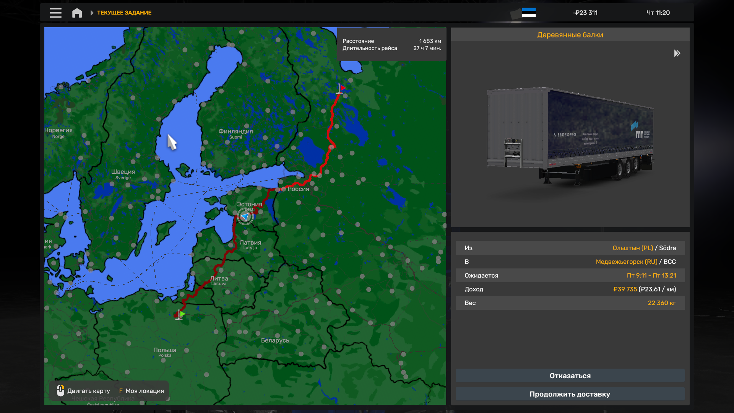Click the Швеция label on the map

coord(123,172)
